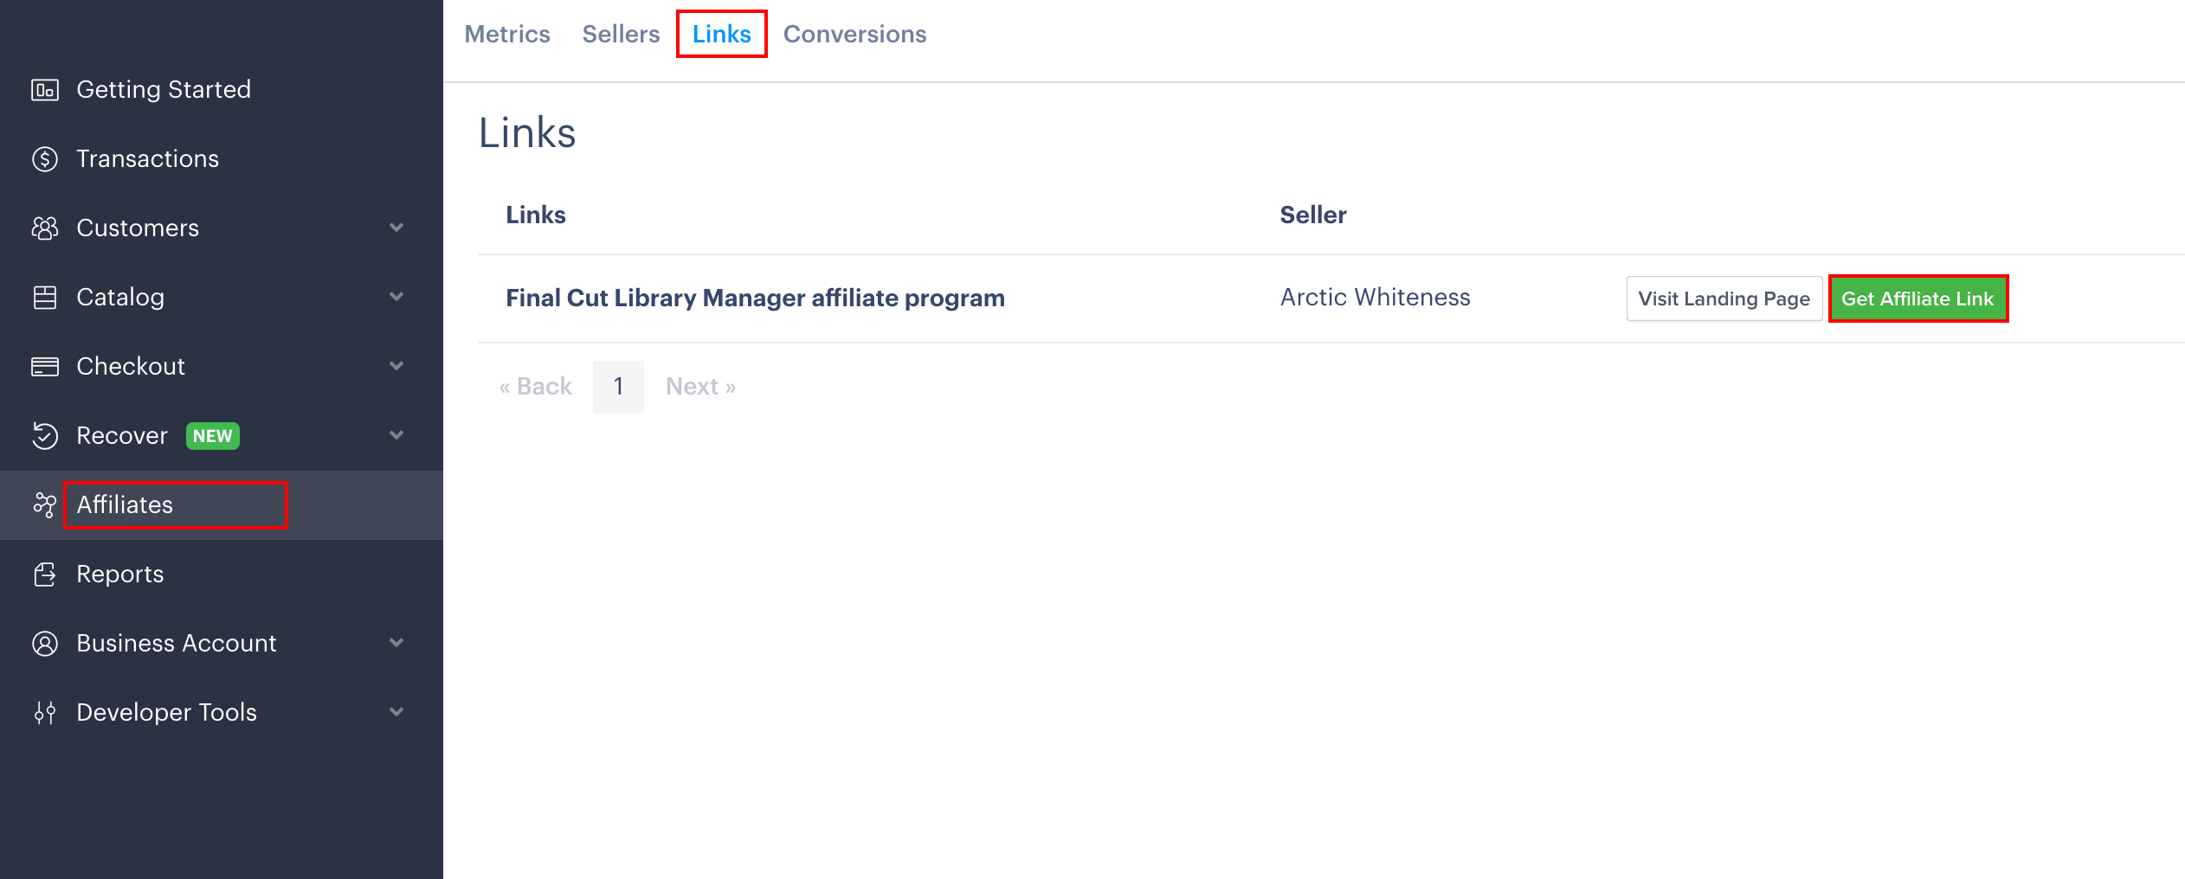Expand the Checkout menu chevron
Screen dimensions: 2185x879
(396, 366)
